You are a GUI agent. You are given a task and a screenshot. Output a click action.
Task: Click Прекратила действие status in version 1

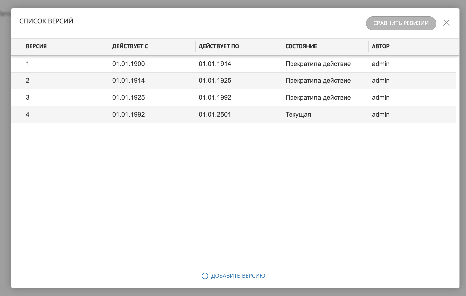[318, 64]
